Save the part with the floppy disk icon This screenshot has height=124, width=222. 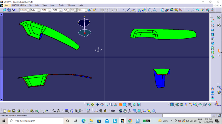coord(14,111)
